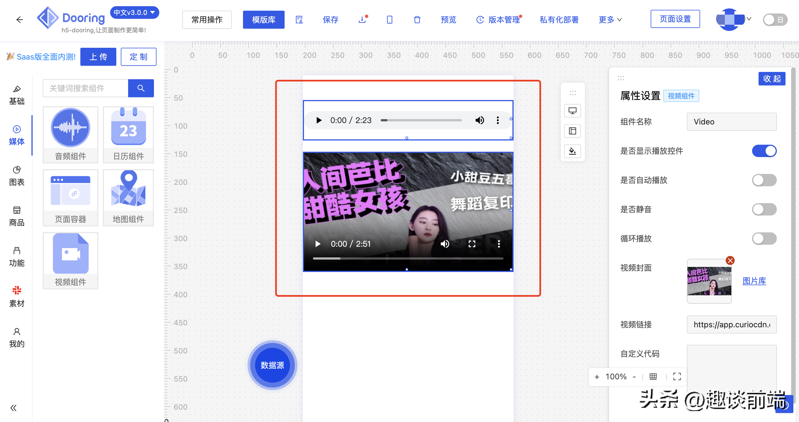The width and height of the screenshot is (799, 422).
Task: Click the paint bucket icon in the floating toolbar
Action: point(572,151)
